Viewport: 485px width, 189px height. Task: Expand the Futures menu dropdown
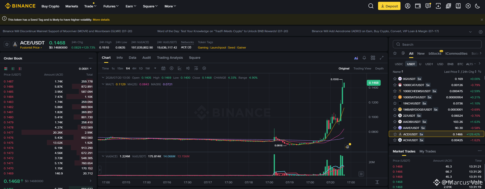[111, 6]
